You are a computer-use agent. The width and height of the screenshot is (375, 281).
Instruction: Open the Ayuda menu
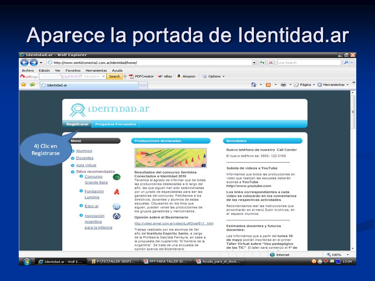117,71
